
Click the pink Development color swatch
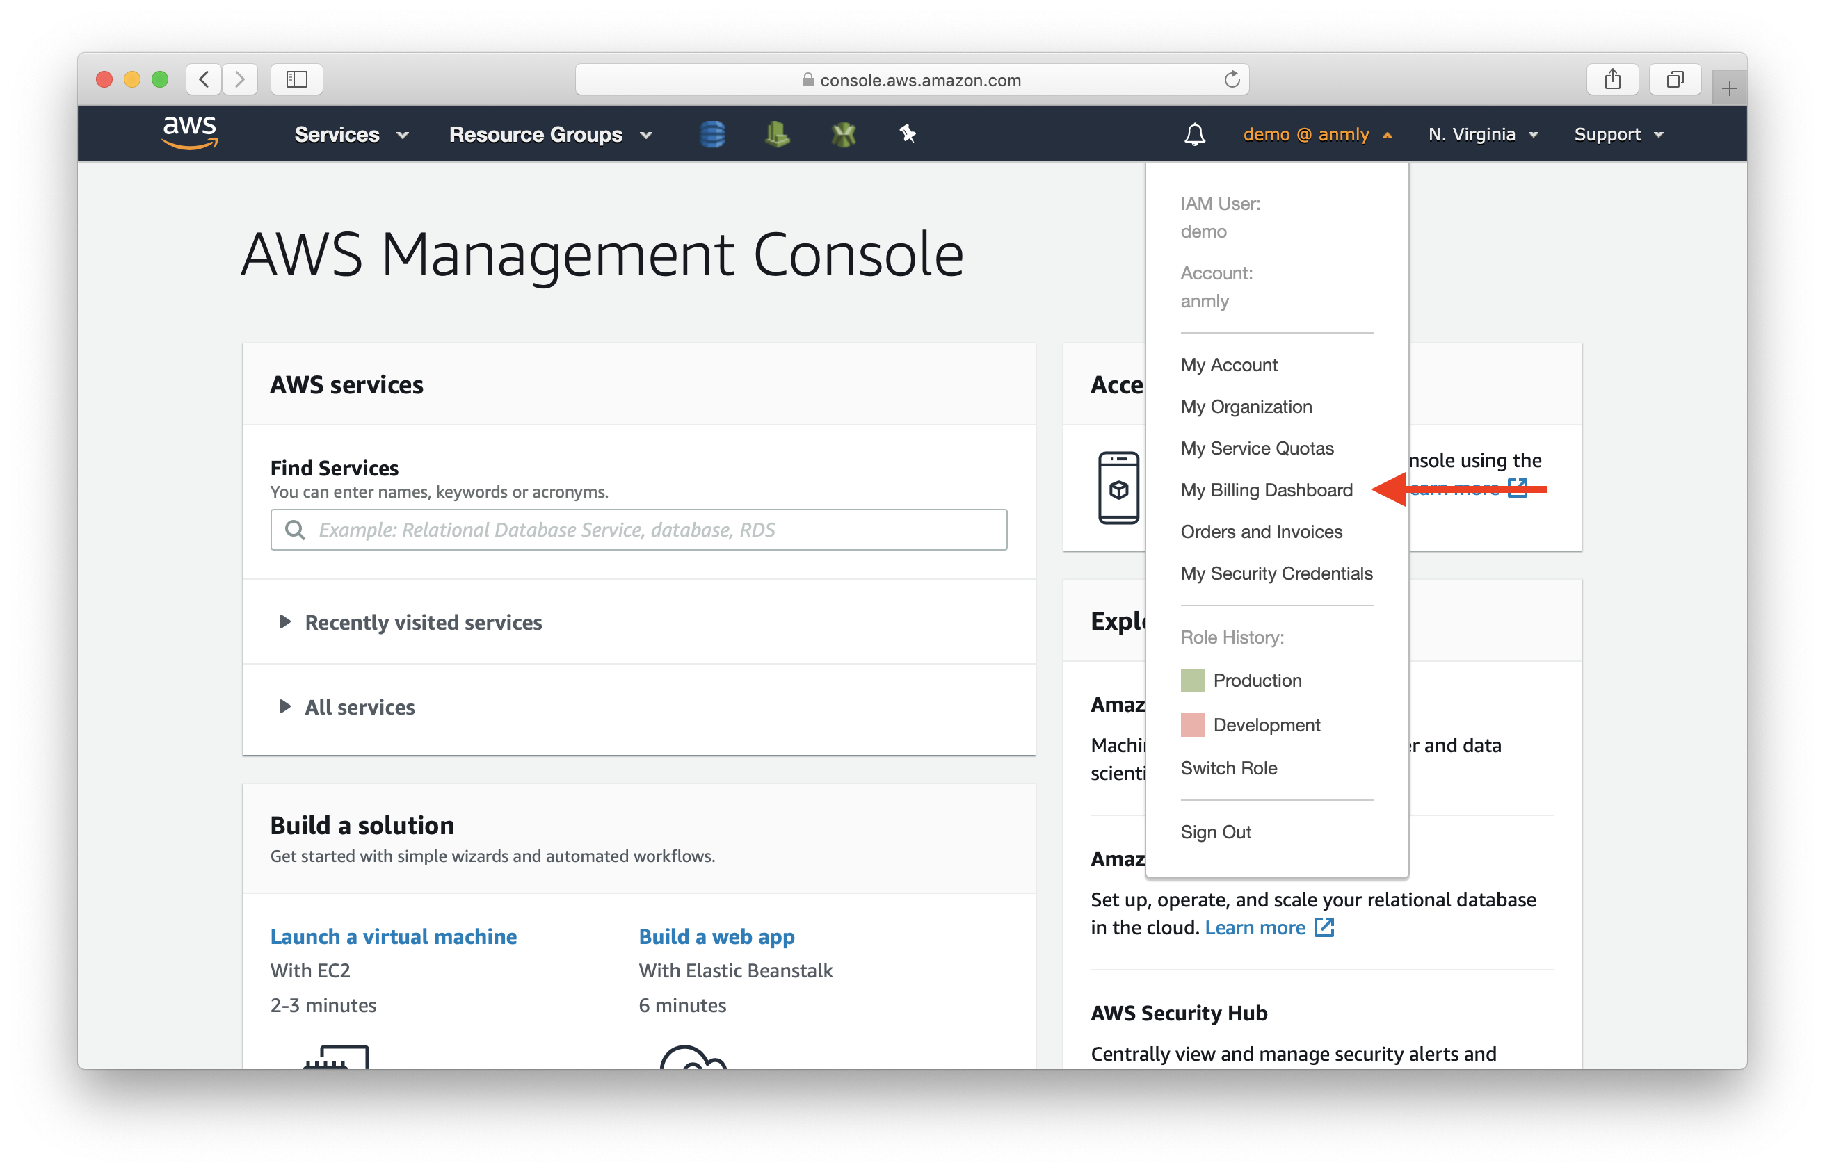(x=1192, y=725)
